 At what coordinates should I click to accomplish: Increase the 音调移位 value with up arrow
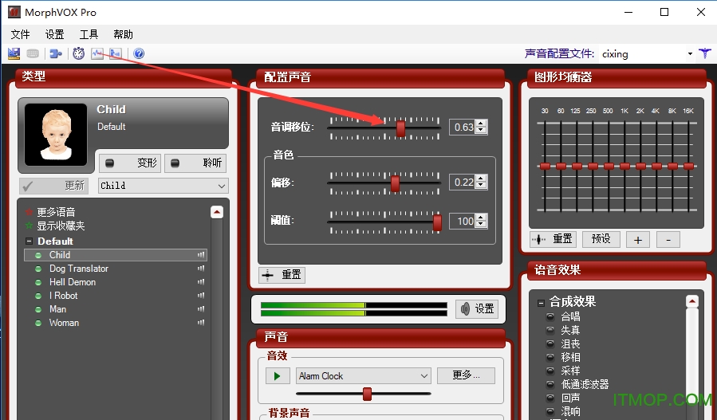(481, 124)
